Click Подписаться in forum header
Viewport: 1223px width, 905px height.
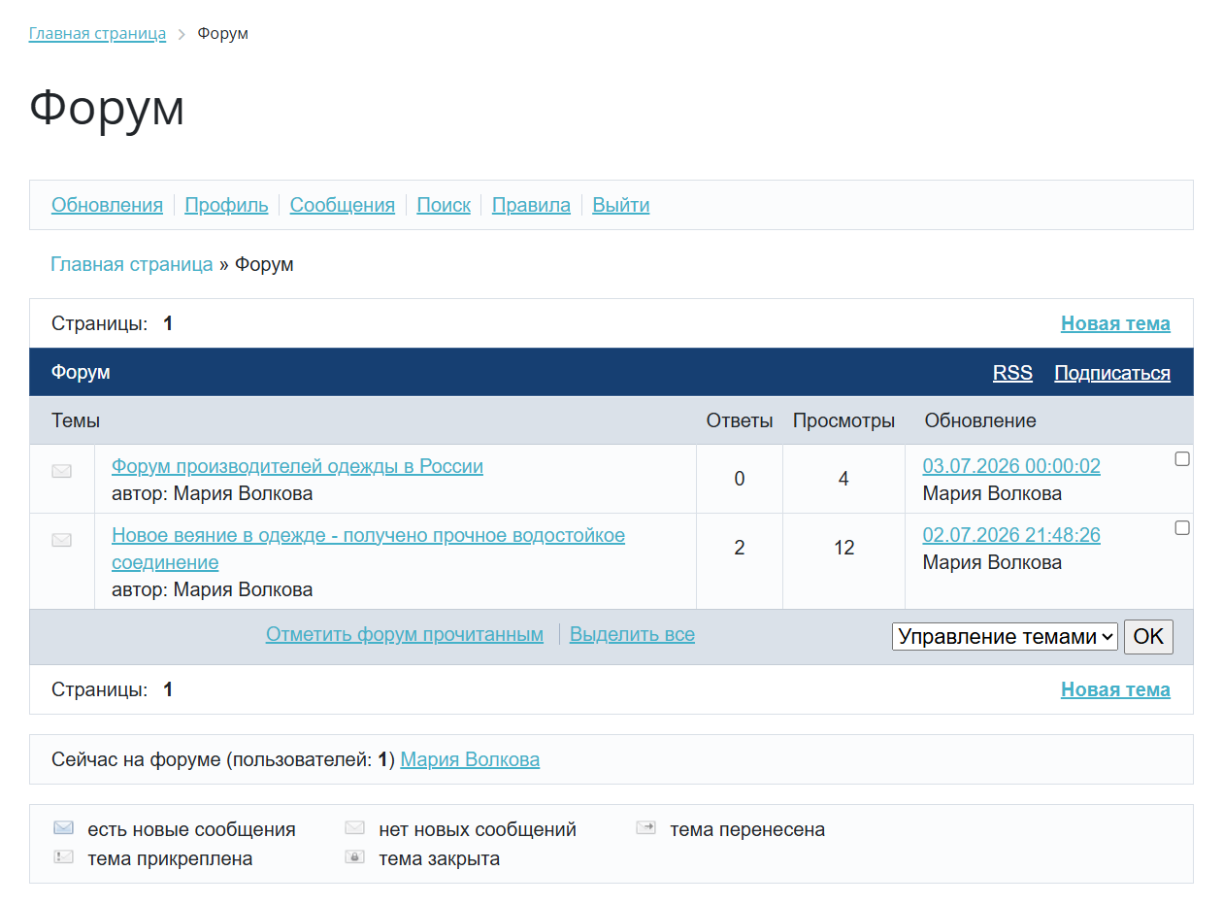[x=1112, y=373]
